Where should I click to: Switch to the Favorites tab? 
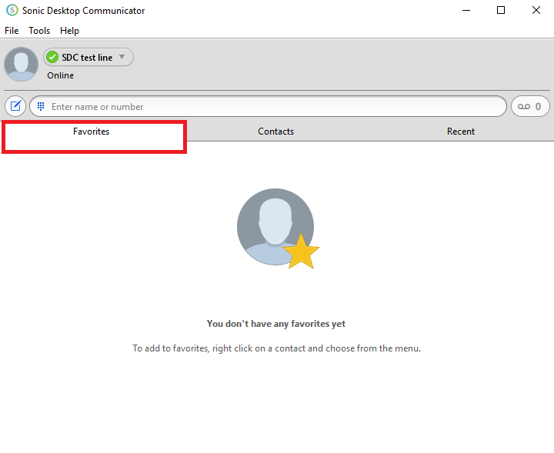[91, 132]
